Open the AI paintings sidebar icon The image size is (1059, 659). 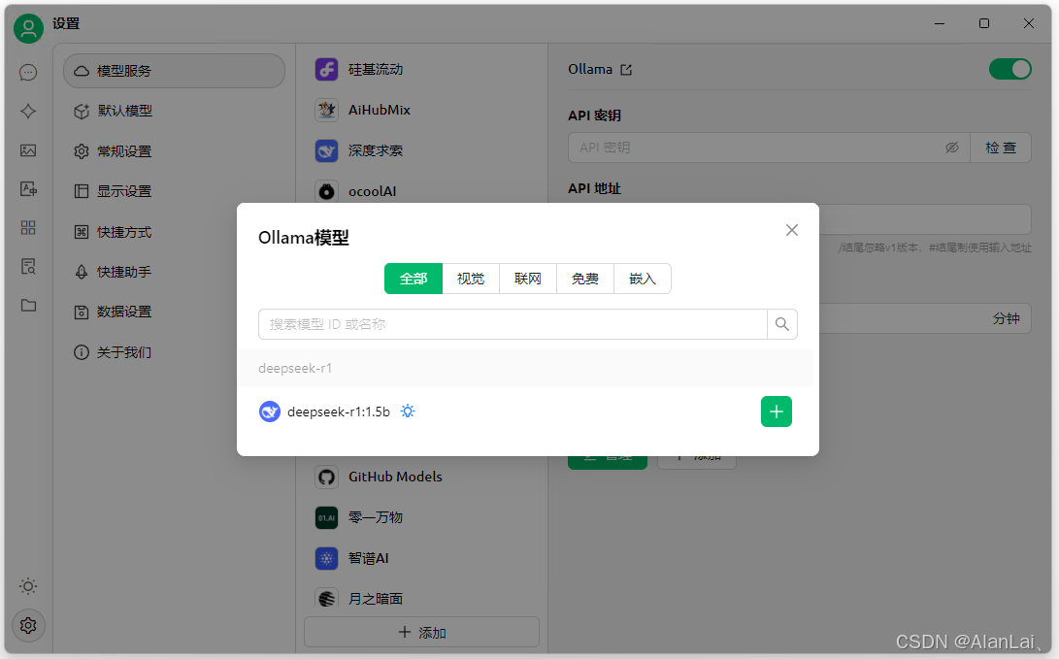27,150
